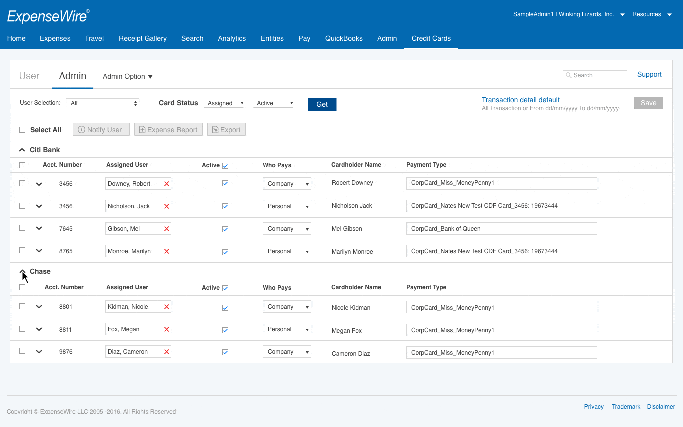This screenshot has height=427, width=683.
Task: Open the Privacy footer link
Action: point(594,407)
